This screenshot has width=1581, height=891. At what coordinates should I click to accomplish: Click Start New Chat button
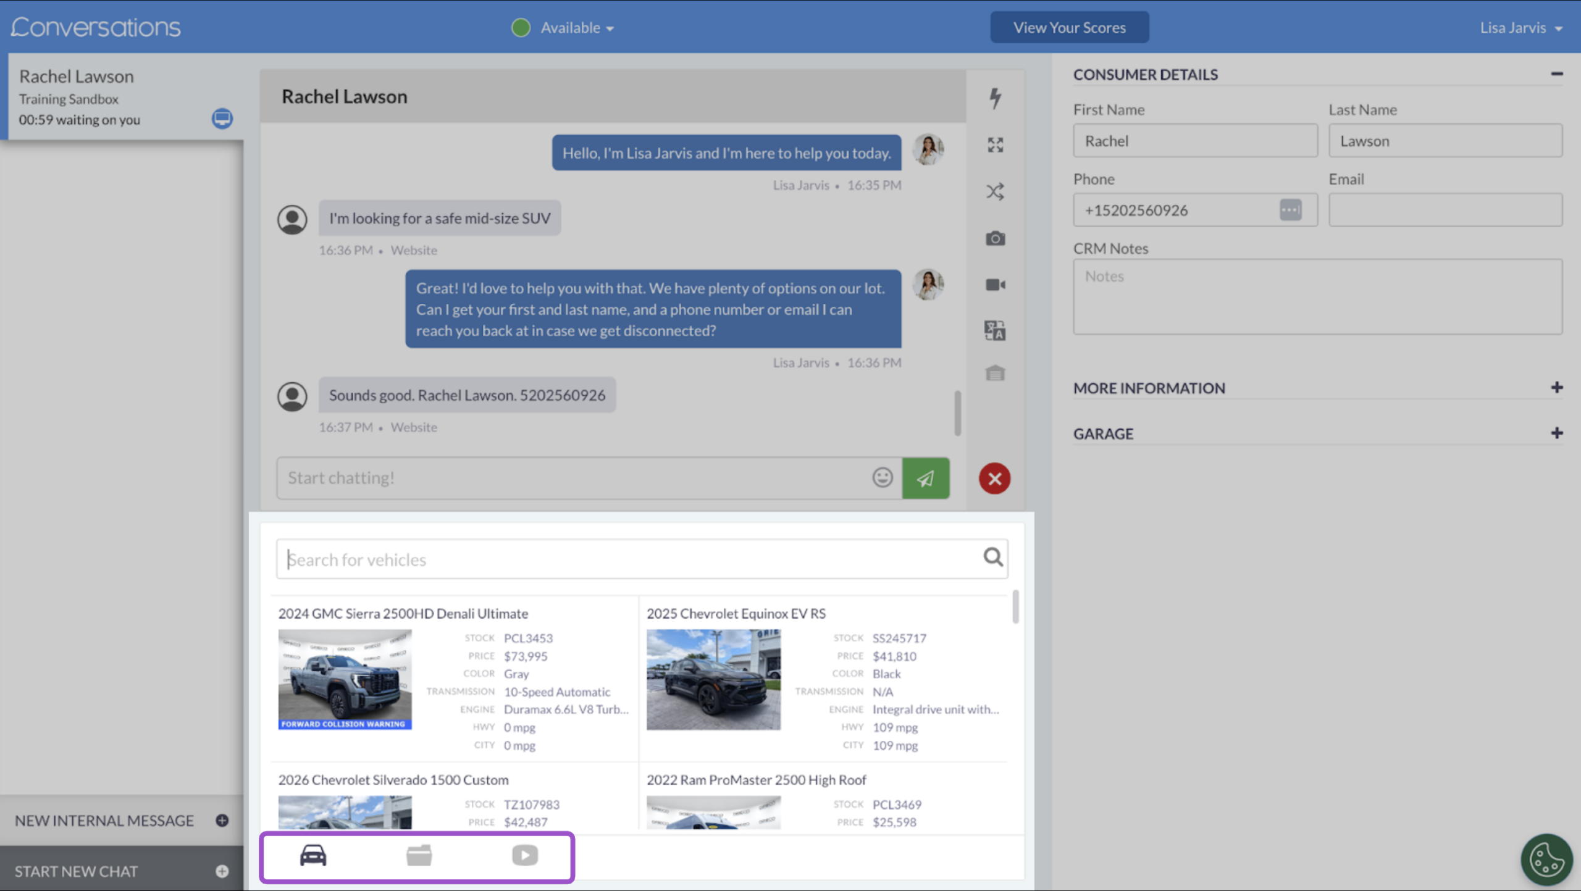click(x=122, y=871)
